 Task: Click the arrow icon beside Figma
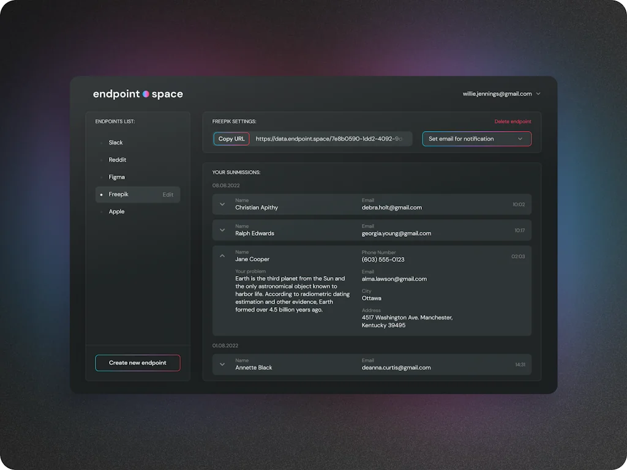tap(102, 177)
